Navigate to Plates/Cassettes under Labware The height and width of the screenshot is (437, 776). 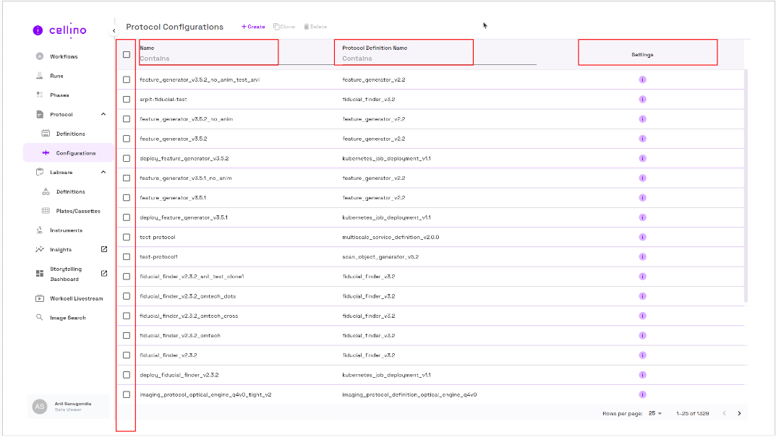tap(78, 211)
